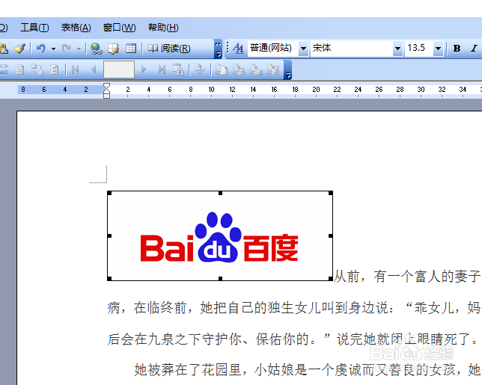The width and height of the screenshot is (482, 385).
Task: Click Merge to E-mail icon
Action: [x=256, y=70]
